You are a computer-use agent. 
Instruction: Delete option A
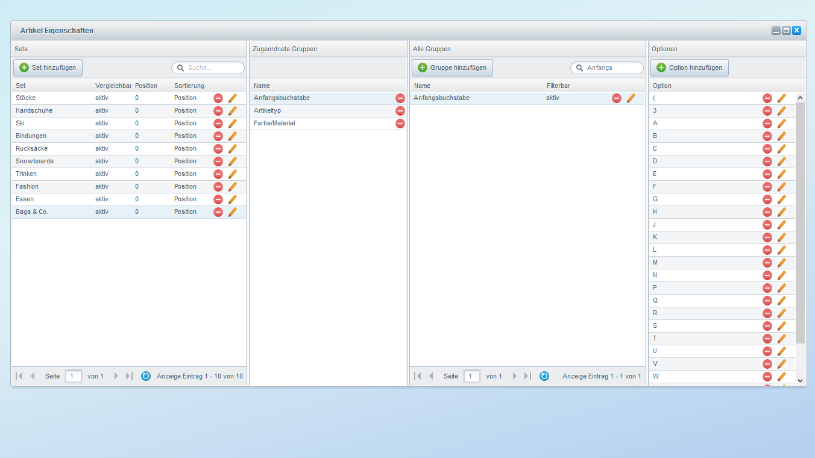coord(767,123)
